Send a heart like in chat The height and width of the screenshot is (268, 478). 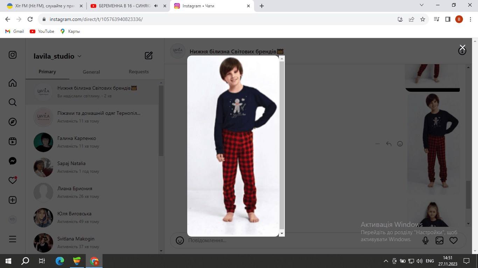coord(454,240)
